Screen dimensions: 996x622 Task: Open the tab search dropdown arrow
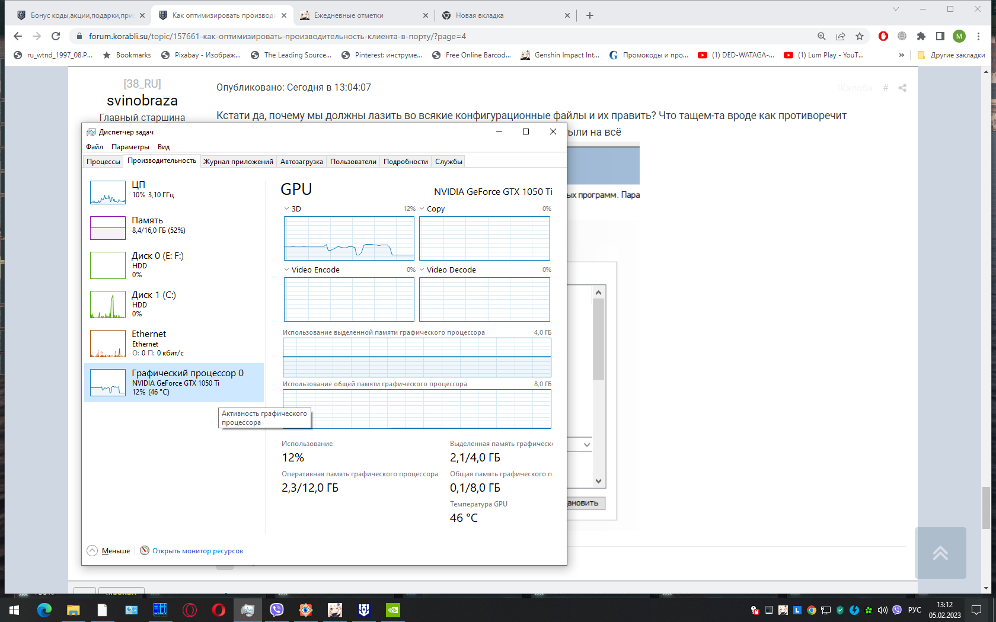click(896, 9)
